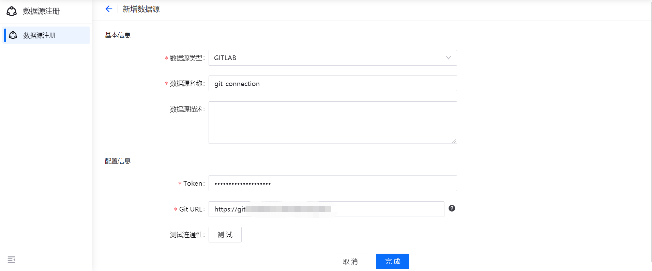Click the 新增数据源 page title
Viewport: 652px width, 271px height.
(141, 9)
